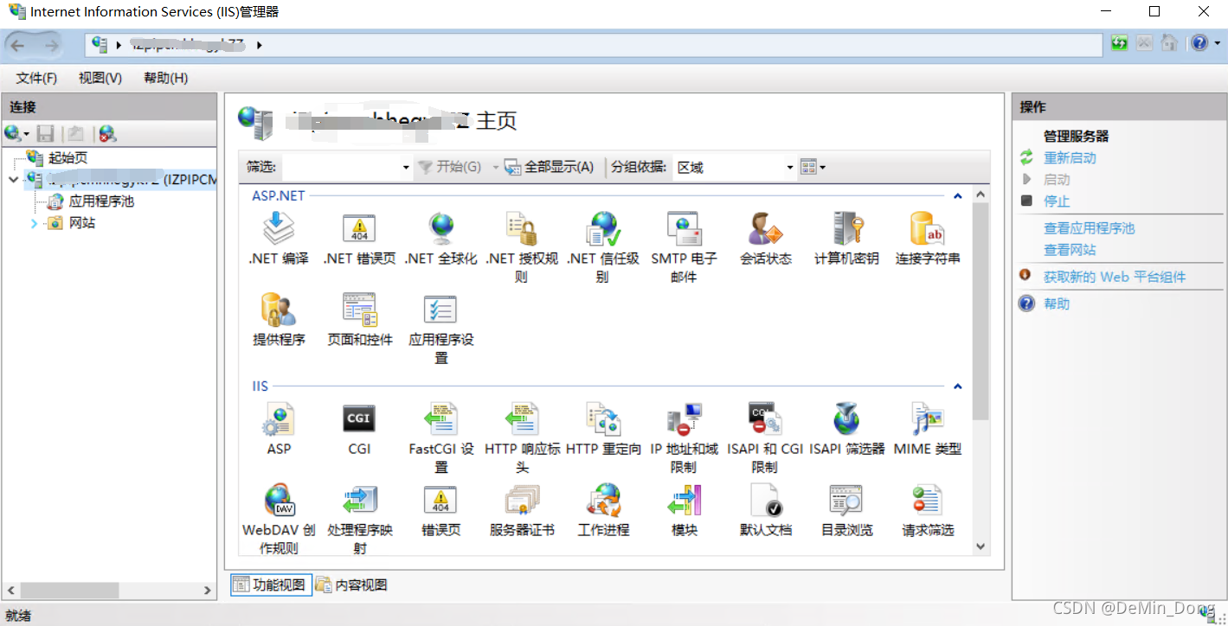
Task: Open the .NET 错误页 feature icon
Action: 359,230
